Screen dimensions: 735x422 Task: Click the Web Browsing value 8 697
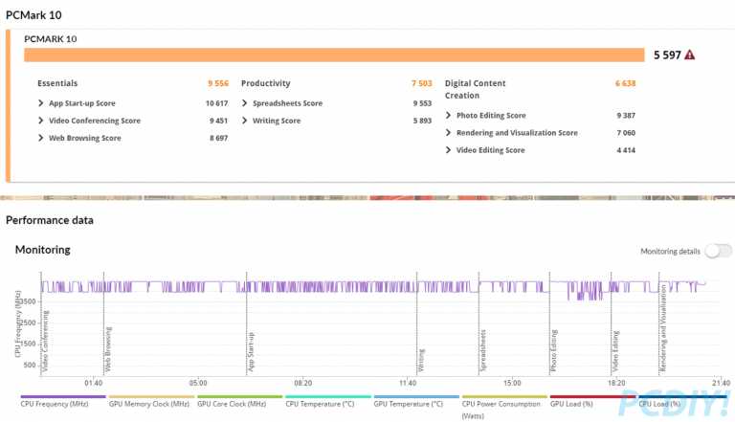click(x=218, y=138)
